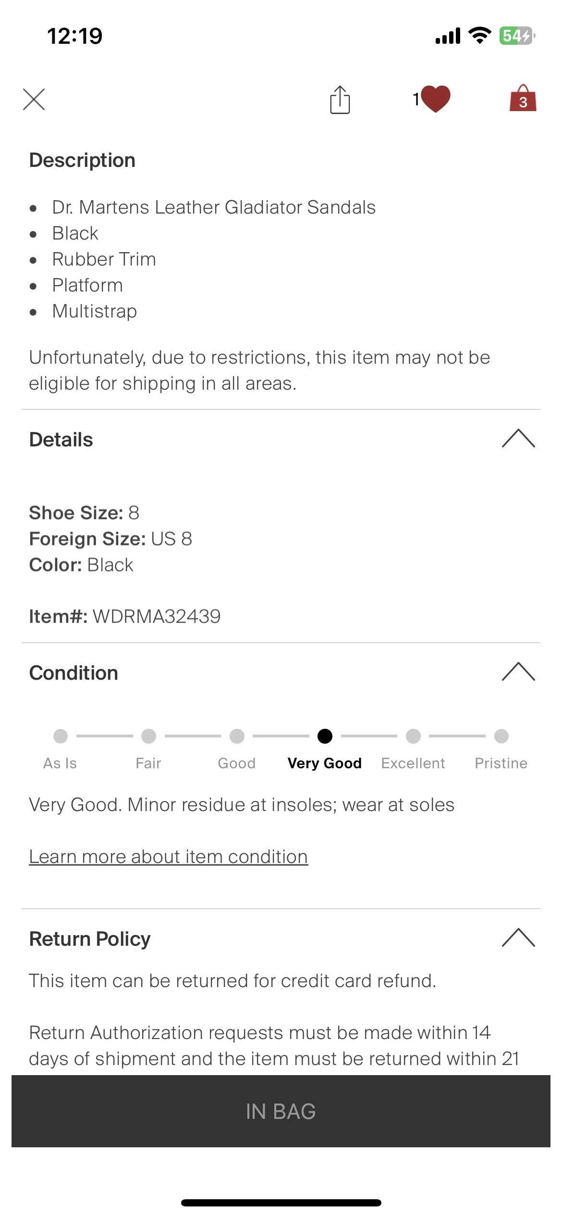Viewport: 562px width, 1218px height.
Task: Tap the battery indicator in status bar
Action: [517, 36]
